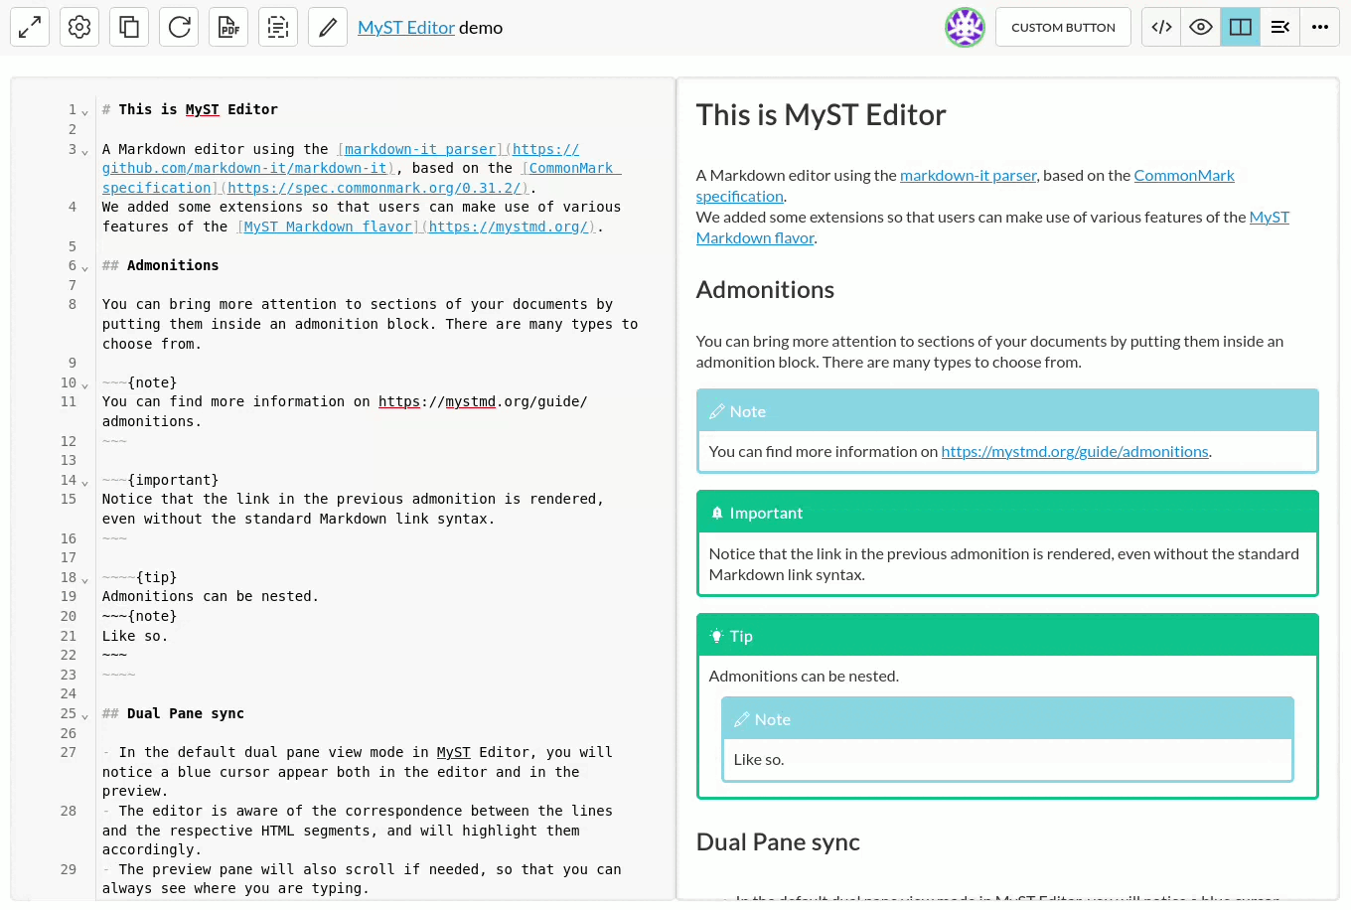Open the markdown-it parser link in preview

969,175
